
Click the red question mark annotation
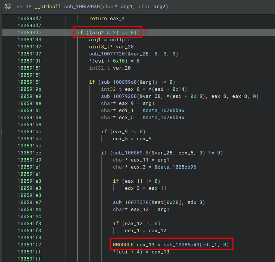click(x=146, y=32)
